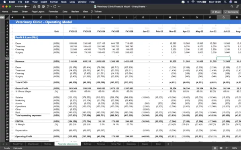Click the search magnifier in Excel's title bar
Image resolution: width=241 pixels, height=150 pixels.
[x=232, y=6]
